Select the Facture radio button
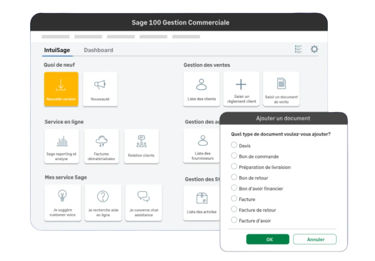The width and height of the screenshot is (375, 261). click(234, 198)
